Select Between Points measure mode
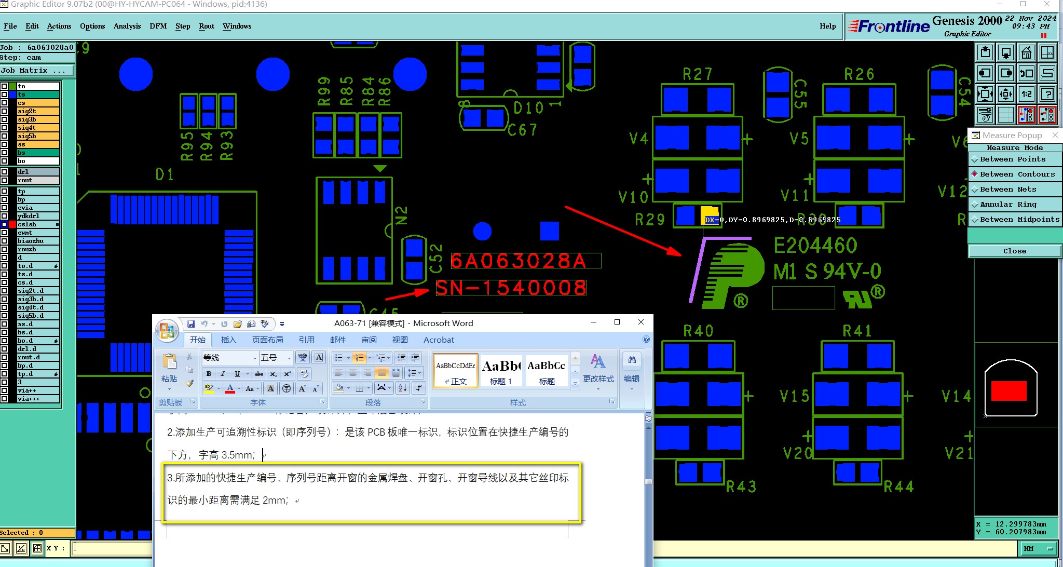 (x=1015, y=159)
